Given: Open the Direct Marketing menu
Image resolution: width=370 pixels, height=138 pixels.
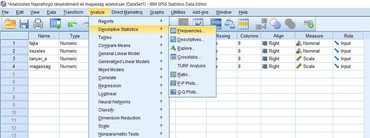Looking at the screenshot, I should tap(127, 12).
